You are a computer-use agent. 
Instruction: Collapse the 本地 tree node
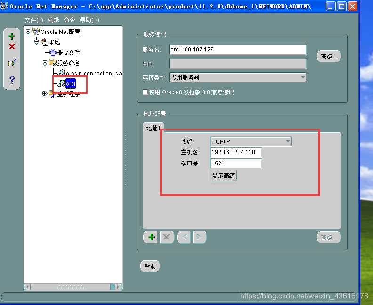tap(37, 42)
